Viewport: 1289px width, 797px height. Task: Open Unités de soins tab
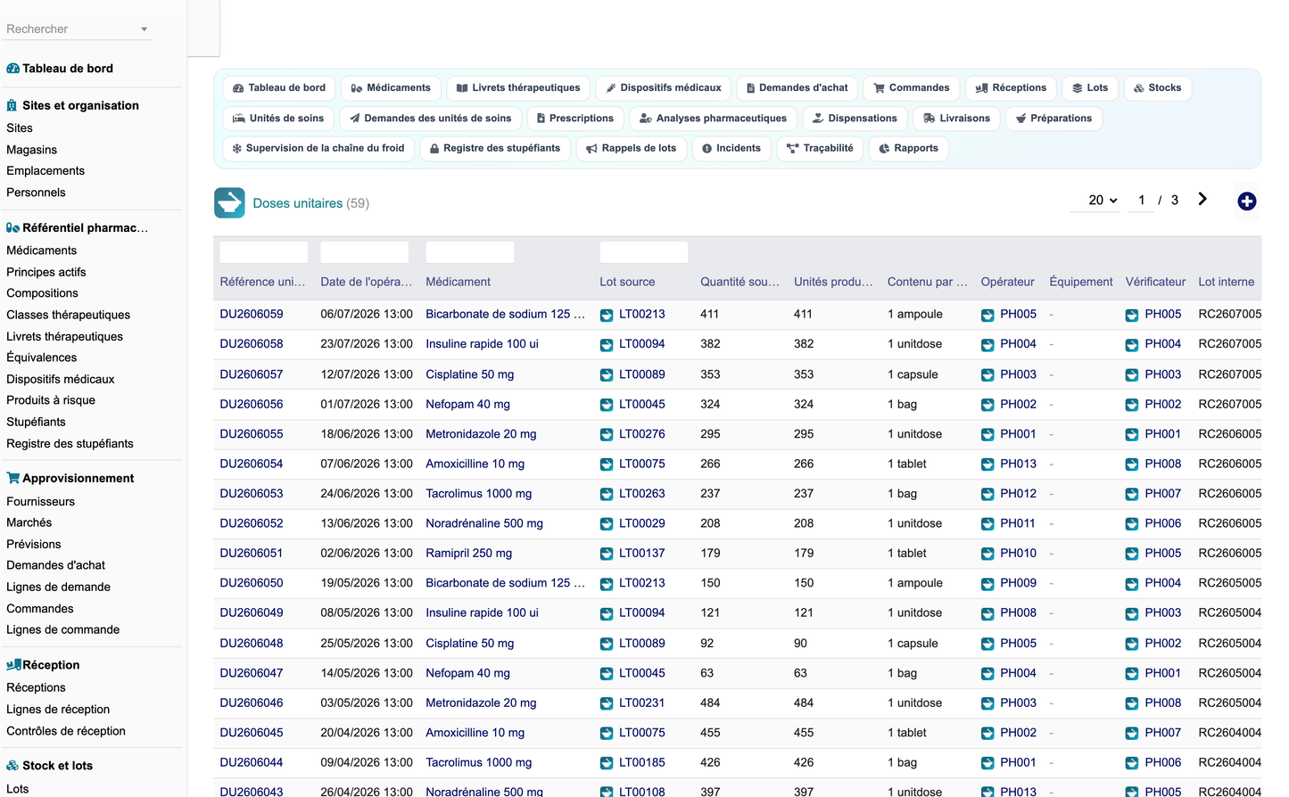278,118
